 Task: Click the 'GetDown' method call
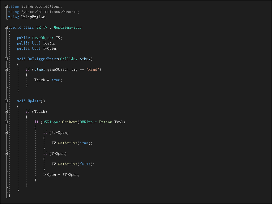pos(70,122)
